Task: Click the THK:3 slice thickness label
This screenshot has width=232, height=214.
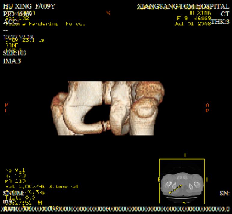Action: click(x=220, y=22)
